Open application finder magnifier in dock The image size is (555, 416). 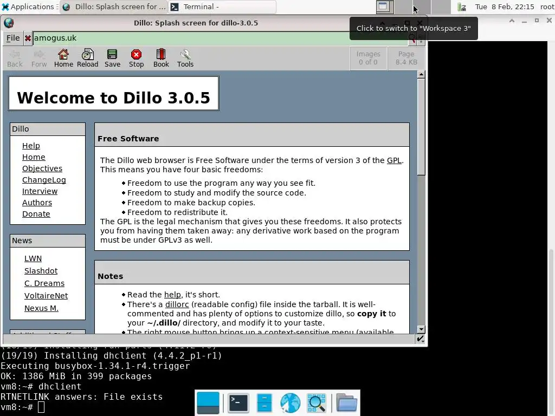click(x=316, y=402)
